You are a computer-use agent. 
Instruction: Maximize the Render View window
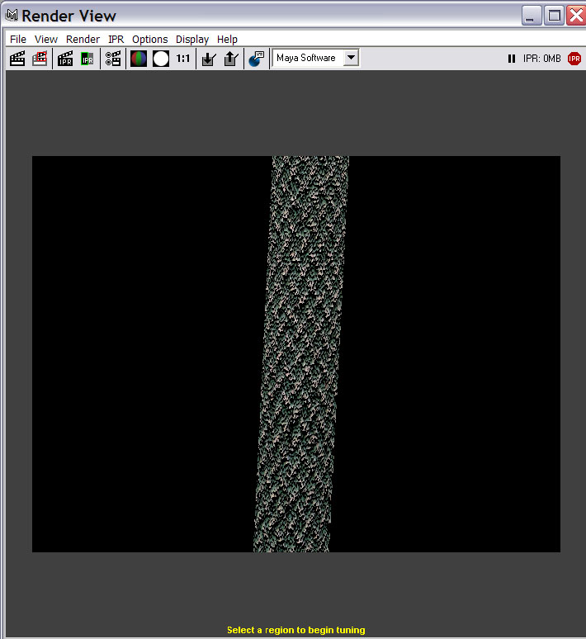[554, 16]
